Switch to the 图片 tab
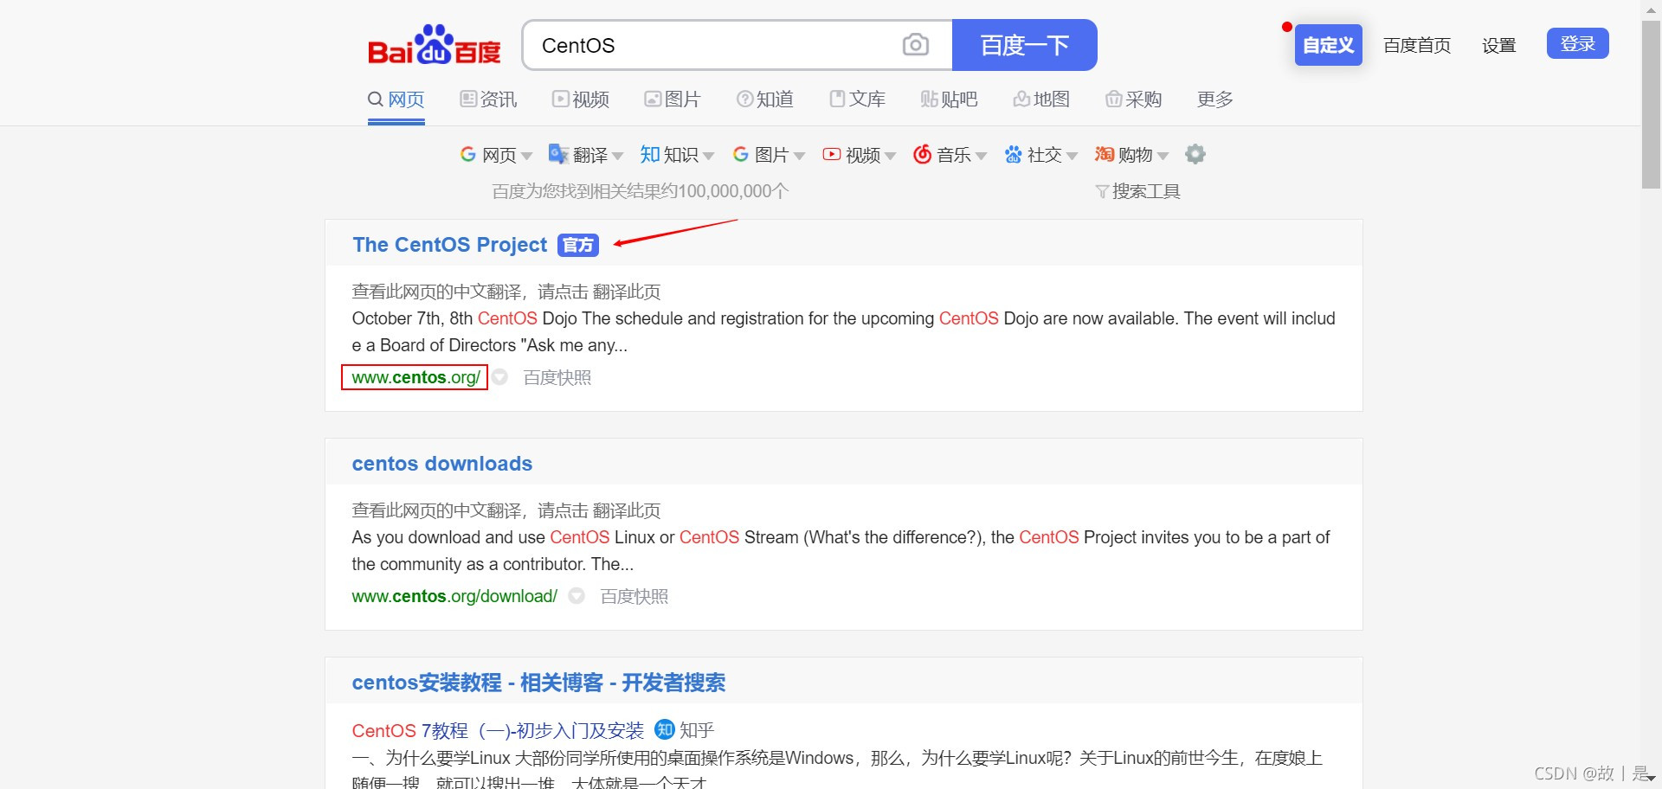Screen dimensions: 1662x789 point(673,99)
